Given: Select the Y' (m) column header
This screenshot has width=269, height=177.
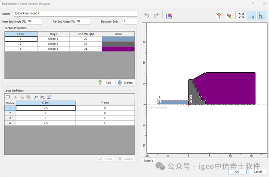Looking at the screenshot, I should tap(105, 103).
